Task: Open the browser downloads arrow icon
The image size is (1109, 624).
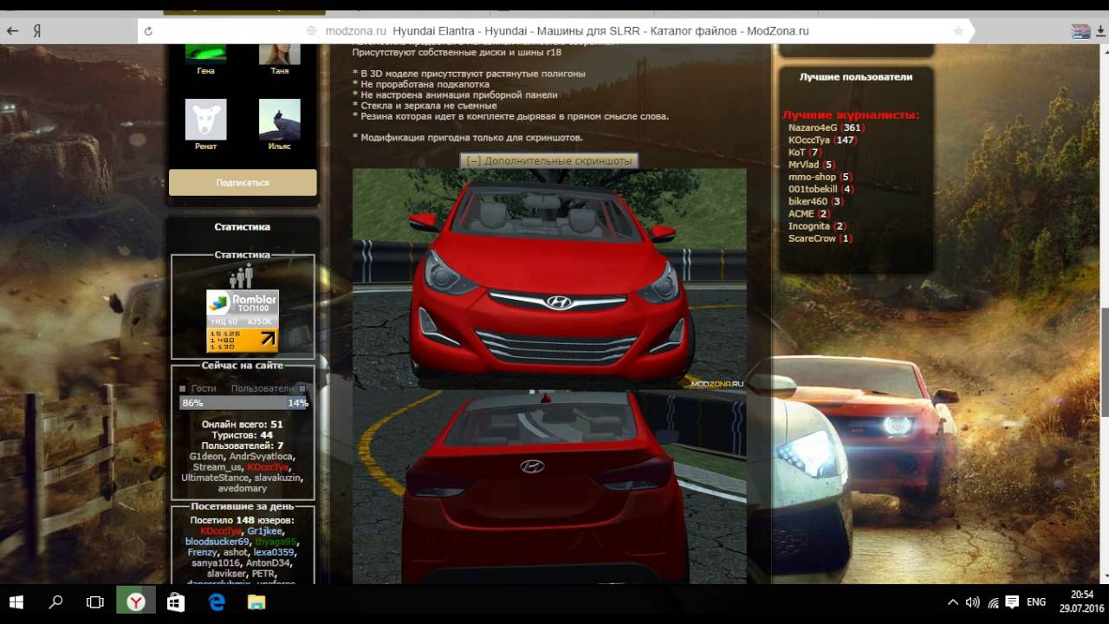Action: pos(1101,31)
